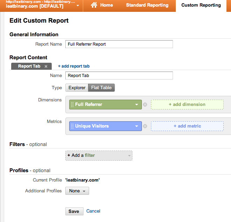This screenshot has height=222, width=231.
Task: Click the Cancel link
Action: (x=93, y=211)
